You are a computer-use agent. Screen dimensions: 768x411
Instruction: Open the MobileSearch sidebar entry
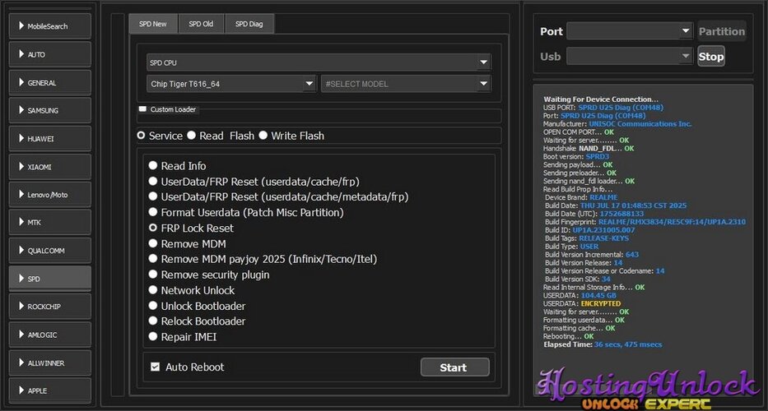coord(49,26)
